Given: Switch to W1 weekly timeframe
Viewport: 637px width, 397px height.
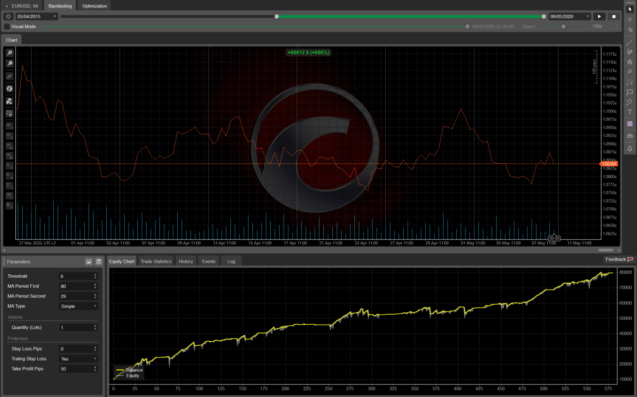Looking at the screenshot, I should point(9,195).
